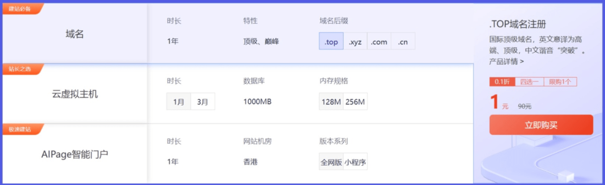Choose the 全网版 version series

[x=331, y=162]
